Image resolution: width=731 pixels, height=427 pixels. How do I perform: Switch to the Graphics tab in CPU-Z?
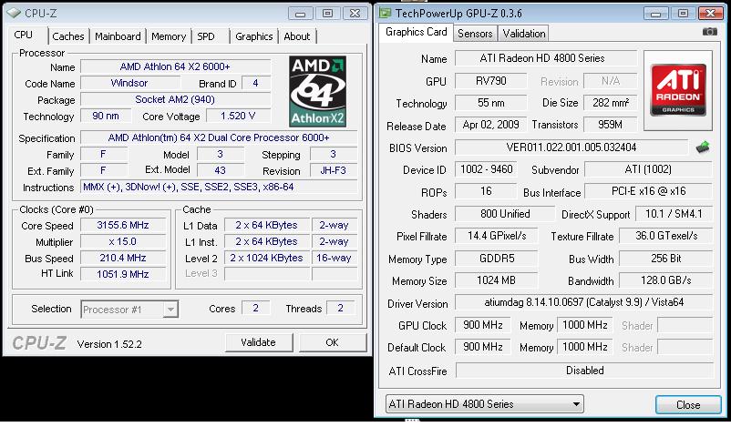(254, 36)
